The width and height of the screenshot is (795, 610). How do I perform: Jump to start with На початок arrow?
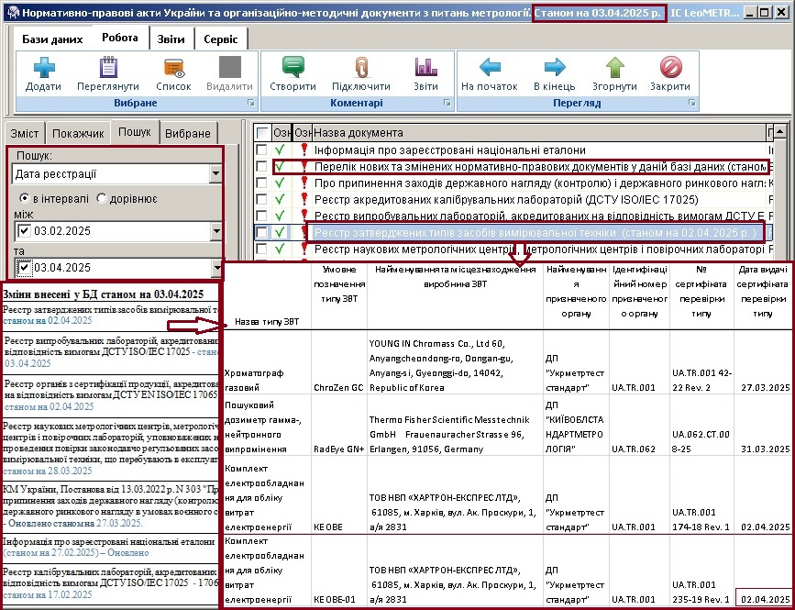(490, 69)
